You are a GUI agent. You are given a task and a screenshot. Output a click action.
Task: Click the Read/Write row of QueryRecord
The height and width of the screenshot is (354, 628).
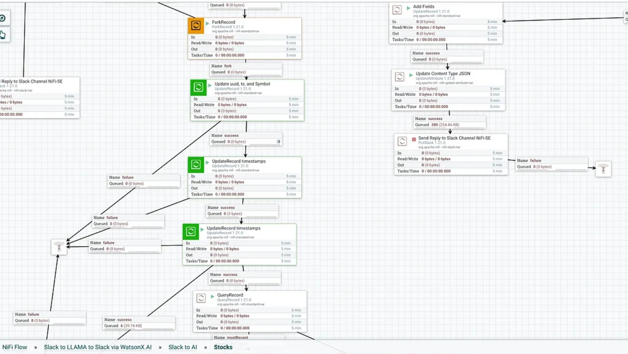250,316
